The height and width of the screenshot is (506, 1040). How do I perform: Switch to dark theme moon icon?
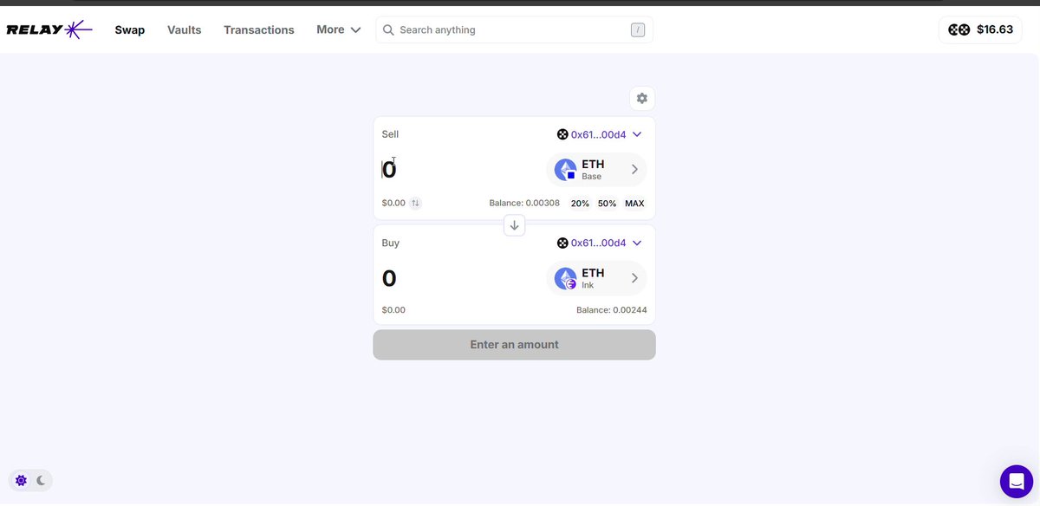tap(41, 480)
